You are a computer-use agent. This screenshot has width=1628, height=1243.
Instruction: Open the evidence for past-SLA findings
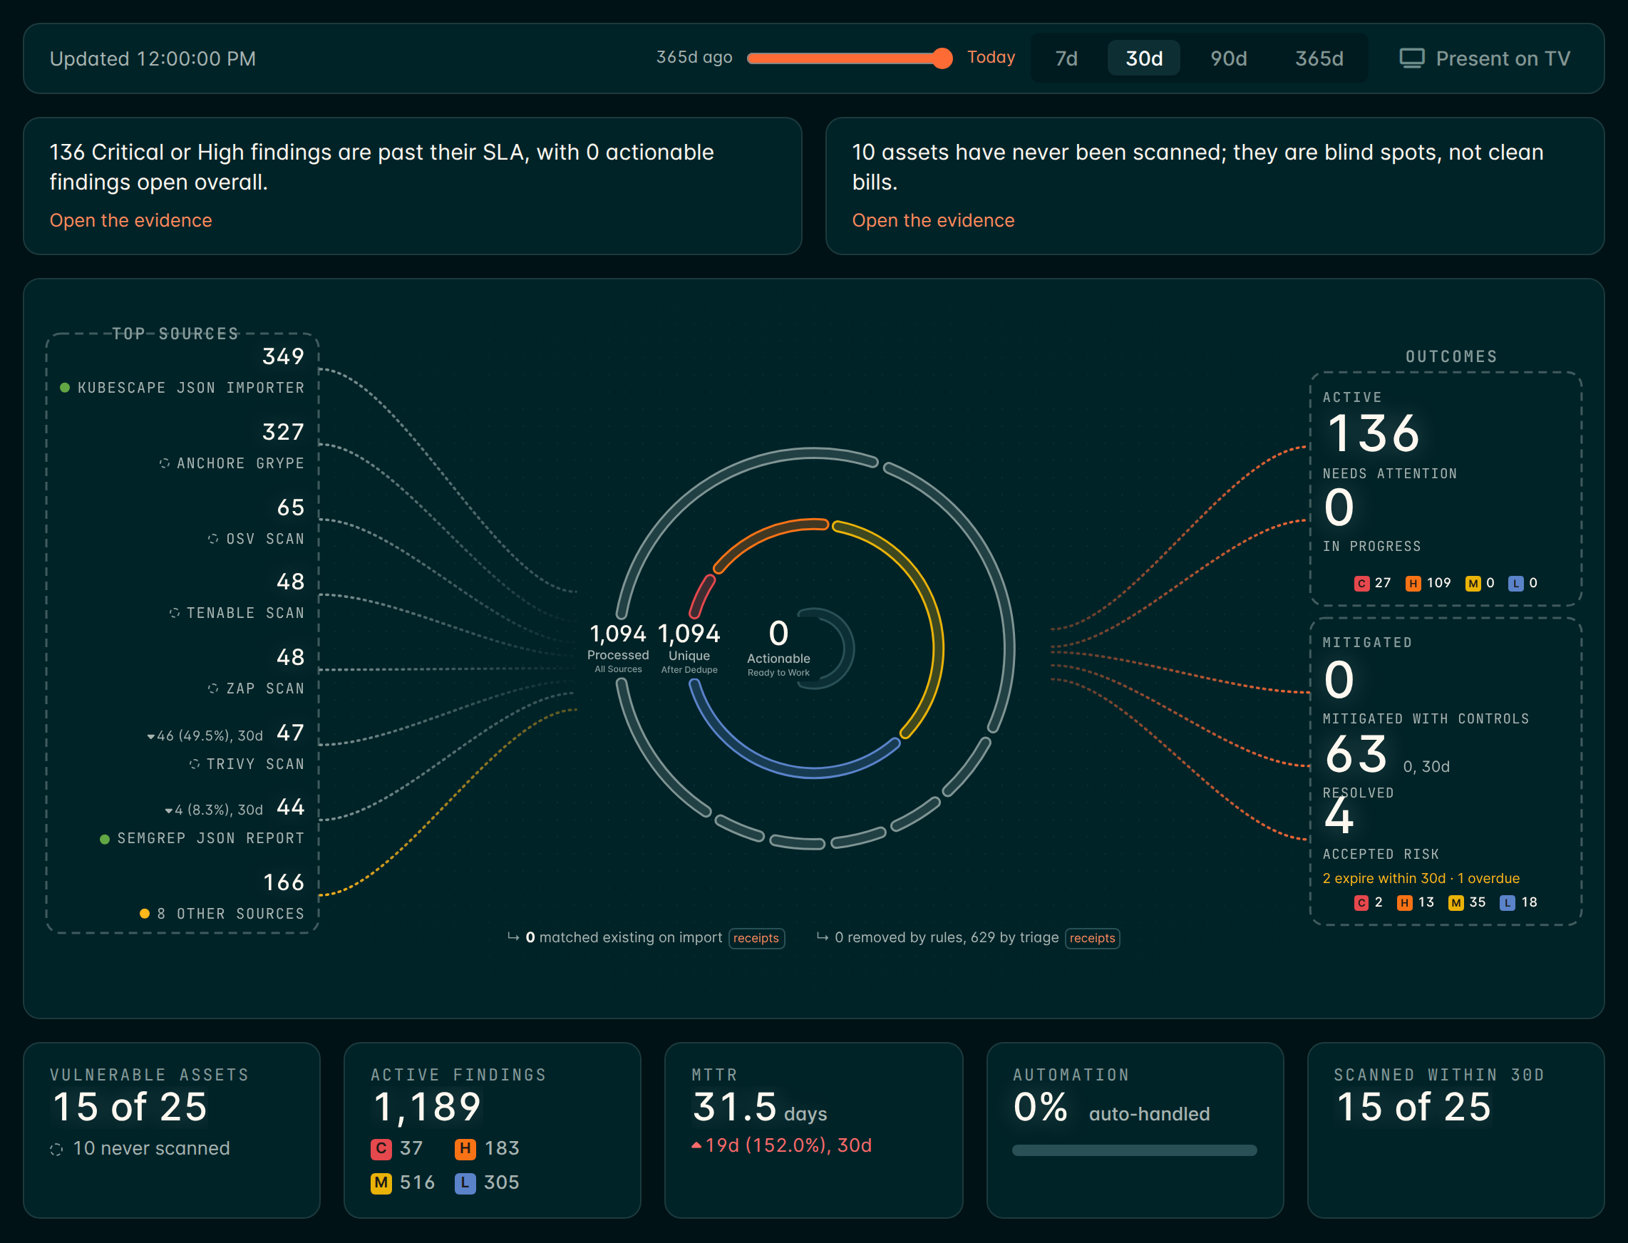(x=131, y=220)
